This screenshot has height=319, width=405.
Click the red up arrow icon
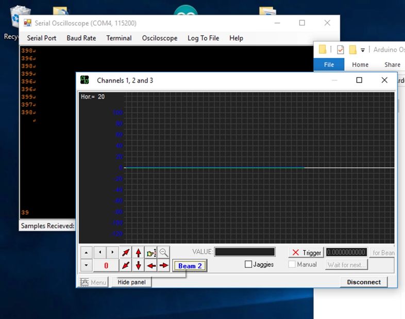tap(138, 252)
